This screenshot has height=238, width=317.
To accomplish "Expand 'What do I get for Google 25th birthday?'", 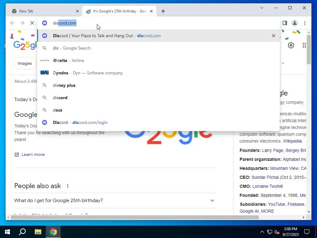I will click(x=115, y=201).
